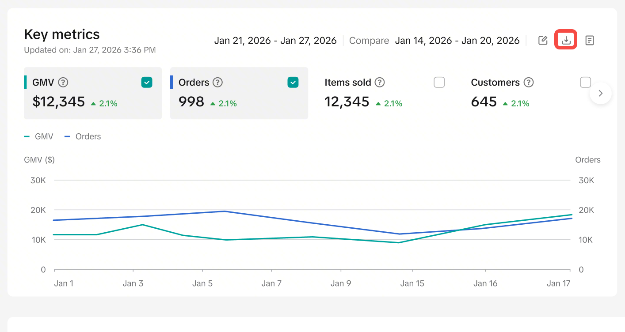625x332 pixels.
Task: Click Items sold help icon
Action: (x=380, y=82)
